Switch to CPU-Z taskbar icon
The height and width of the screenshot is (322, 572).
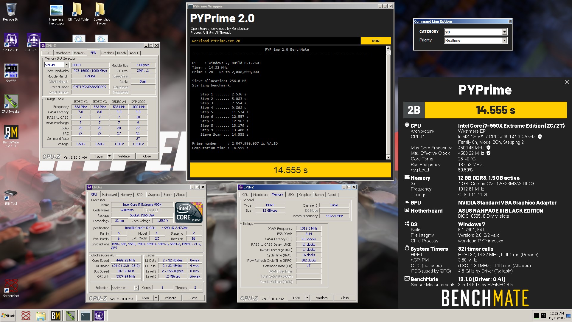(x=100, y=316)
